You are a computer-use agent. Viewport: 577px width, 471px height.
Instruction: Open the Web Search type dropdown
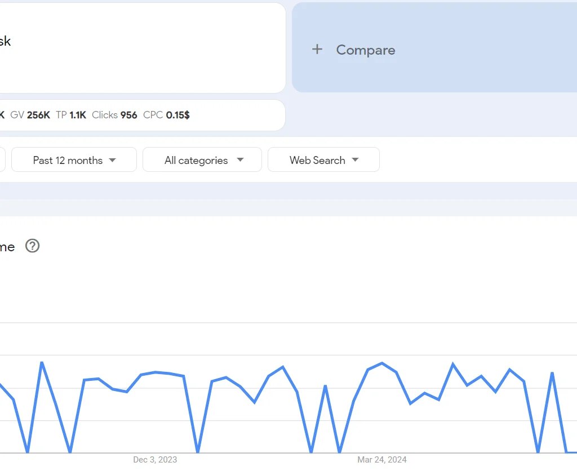click(x=323, y=159)
